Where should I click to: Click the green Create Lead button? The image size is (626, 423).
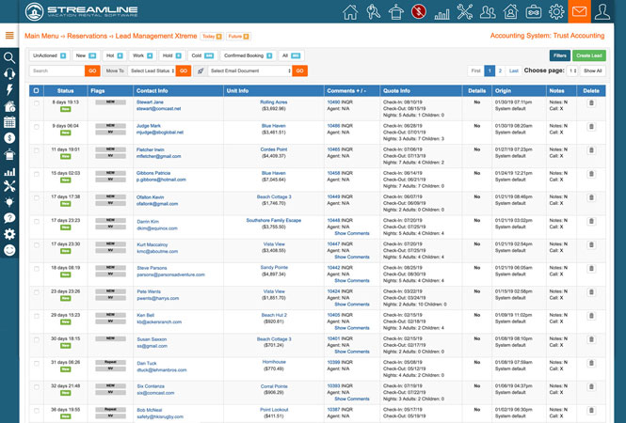(x=589, y=55)
